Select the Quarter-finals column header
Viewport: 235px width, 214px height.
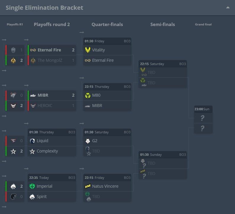tap(107, 25)
